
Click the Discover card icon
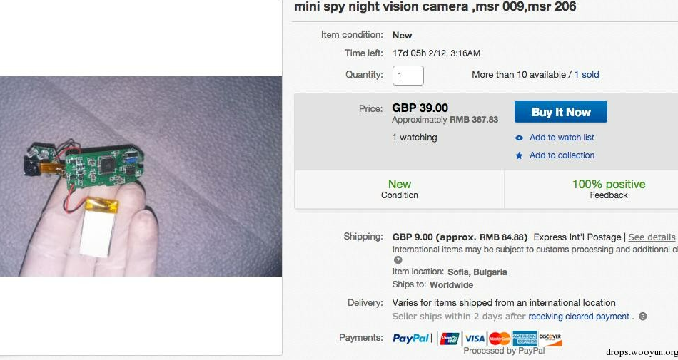(550, 339)
